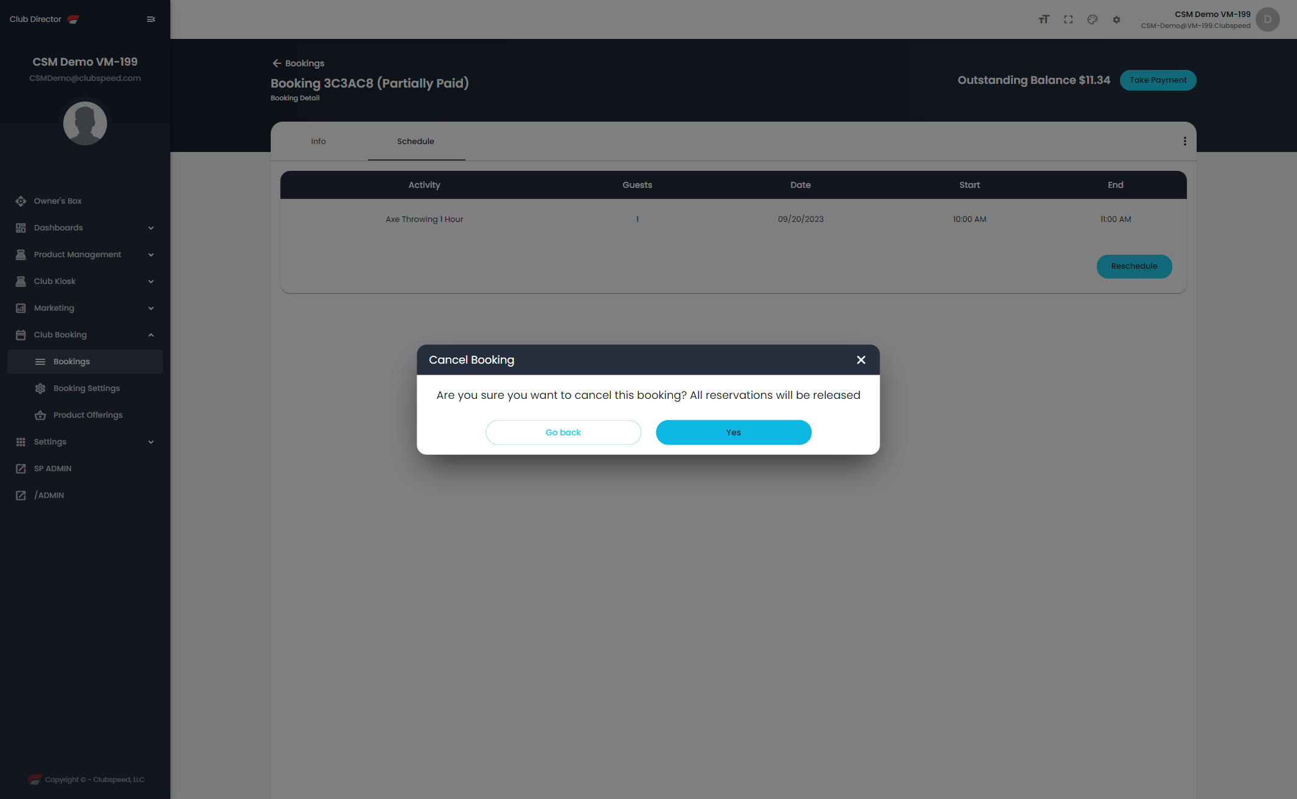Open the settings gear in top bar

click(x=1116, y=19)
